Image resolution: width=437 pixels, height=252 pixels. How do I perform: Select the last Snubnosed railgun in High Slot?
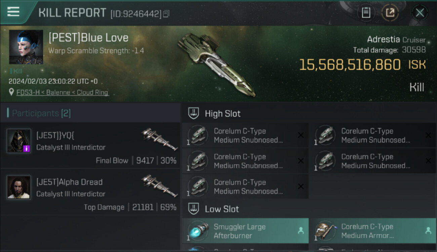[x=245, y=186]
